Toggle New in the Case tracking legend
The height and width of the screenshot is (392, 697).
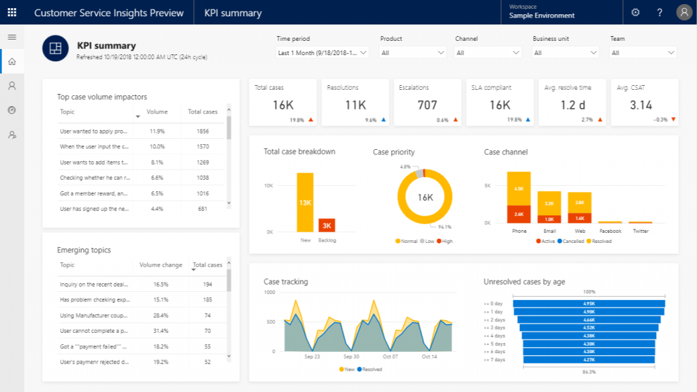coord(345,370)
